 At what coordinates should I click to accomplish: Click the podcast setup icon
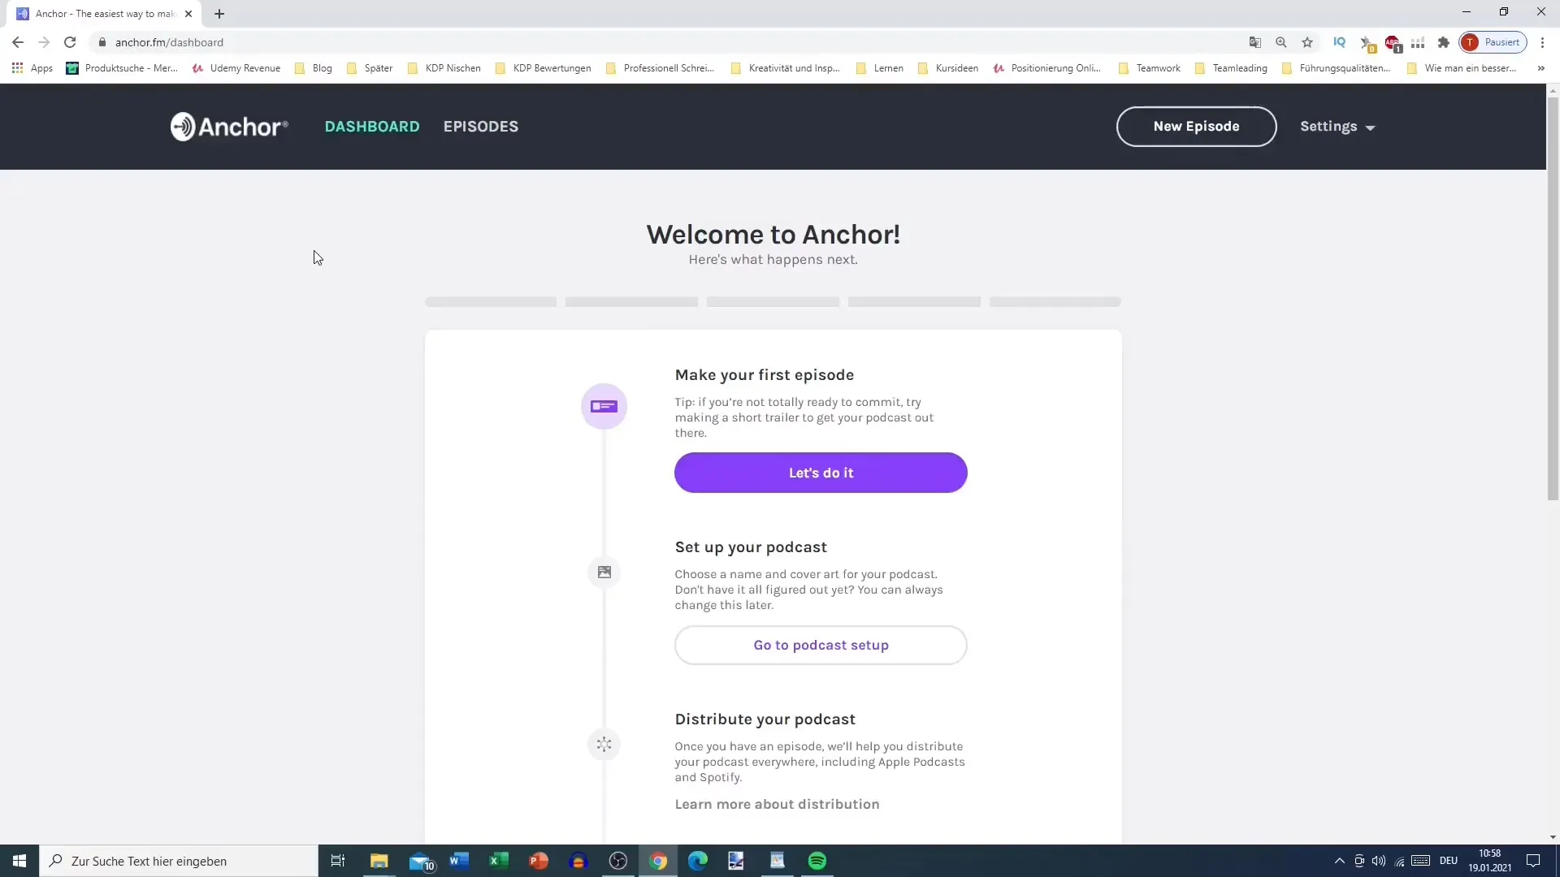[603, 572]
